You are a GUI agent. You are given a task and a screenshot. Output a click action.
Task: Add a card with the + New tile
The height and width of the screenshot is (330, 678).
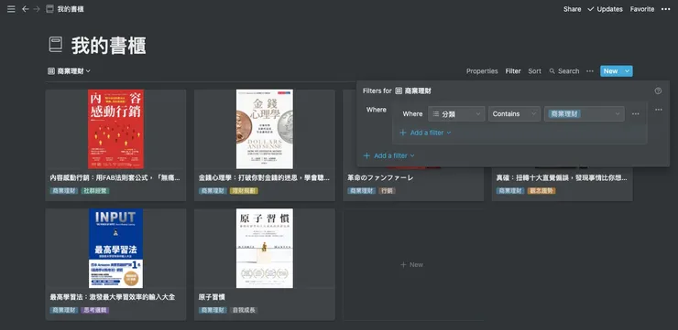point(412,264)
